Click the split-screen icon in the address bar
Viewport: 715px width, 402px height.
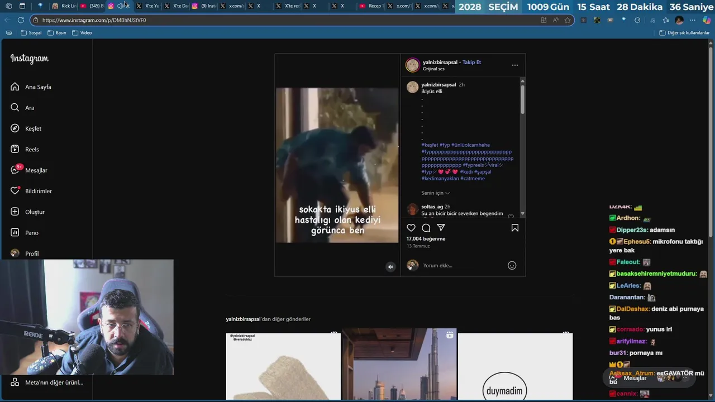(544, 20)
